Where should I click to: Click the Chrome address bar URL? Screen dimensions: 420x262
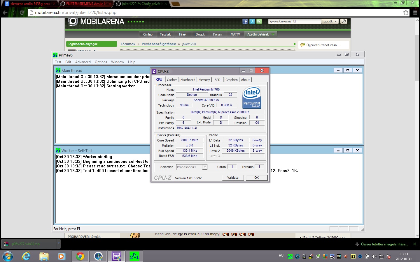pos(76,13)
